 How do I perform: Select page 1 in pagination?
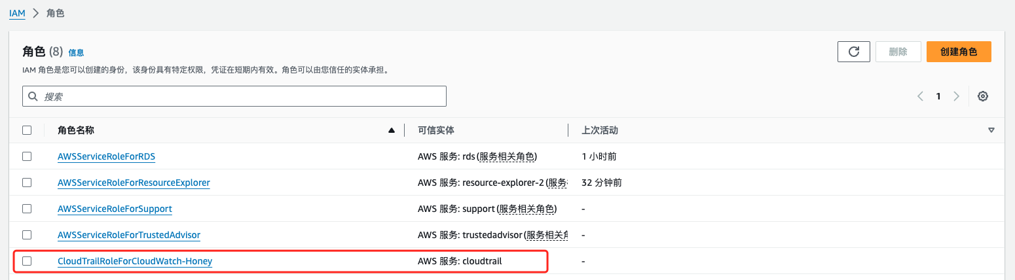[x=938, y=96]
